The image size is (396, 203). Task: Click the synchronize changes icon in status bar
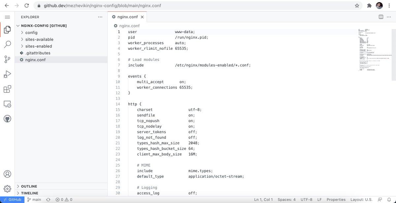coord(48,199)
